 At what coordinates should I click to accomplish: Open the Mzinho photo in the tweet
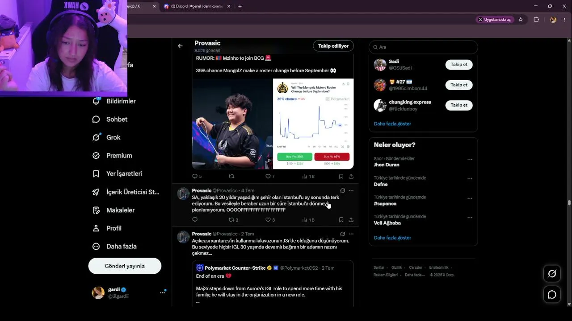coord(232,124)
